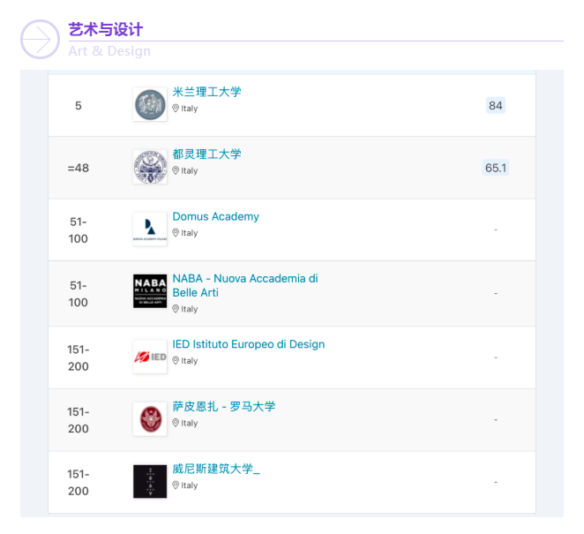Image resolution: width=584 pixels, height=534 pixels.
Task: Click Italy label under NABA Belle Arti
Action: click(189, 309)
